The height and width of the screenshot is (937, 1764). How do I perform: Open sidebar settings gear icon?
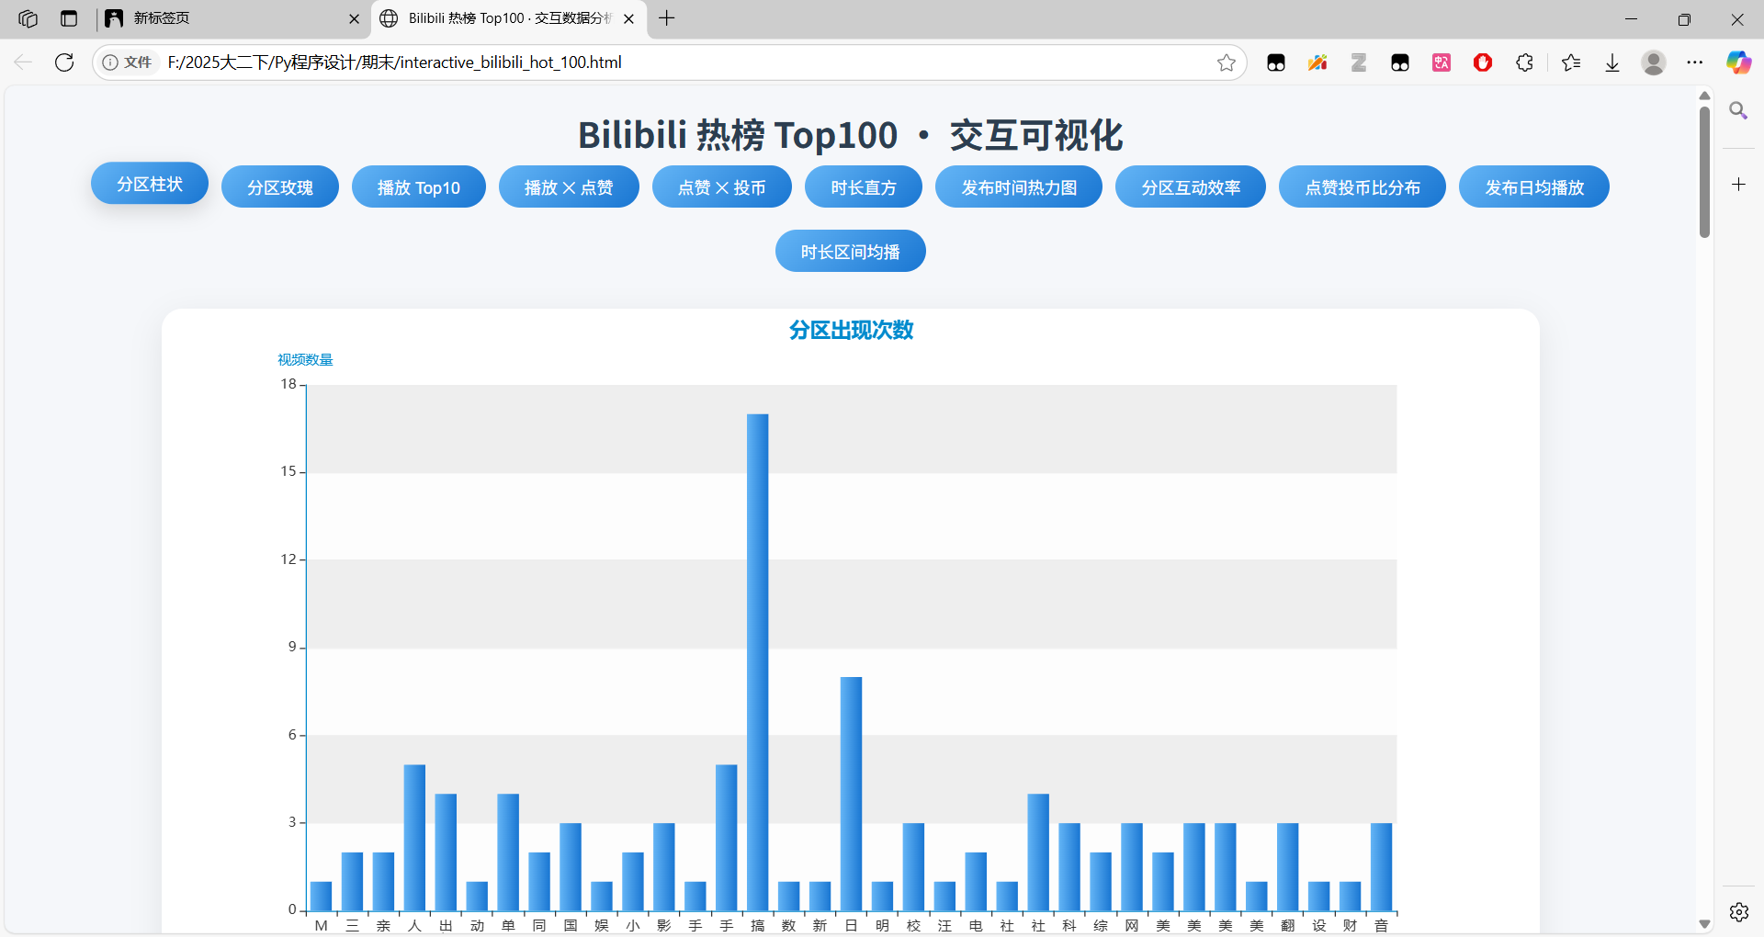click(x=1738, y=911)
